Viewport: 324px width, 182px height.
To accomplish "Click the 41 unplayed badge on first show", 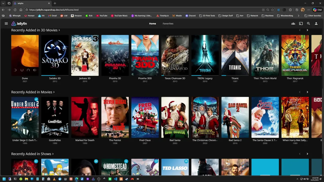I will [x=36, y=161].
